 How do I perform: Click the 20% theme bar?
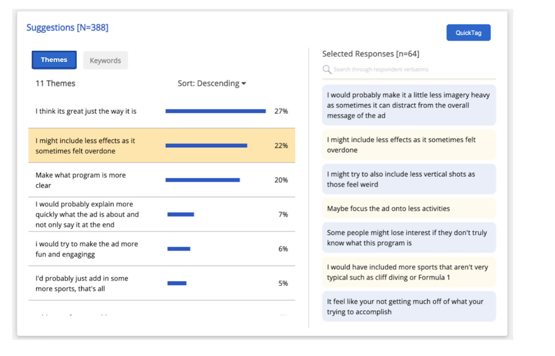(x=203, y=180)
